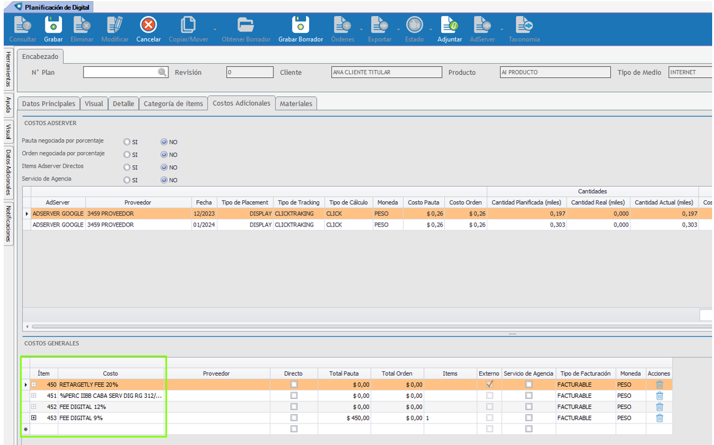This screenshot has height=445, width=714.
Task: Toggle Servicio de Agencia checkbox for FEE DIGITAL 12%
Action: point(528,407)
